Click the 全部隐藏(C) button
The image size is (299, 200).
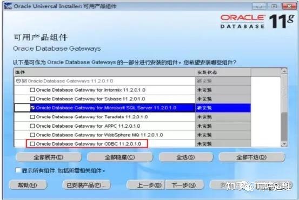[119, 157]
